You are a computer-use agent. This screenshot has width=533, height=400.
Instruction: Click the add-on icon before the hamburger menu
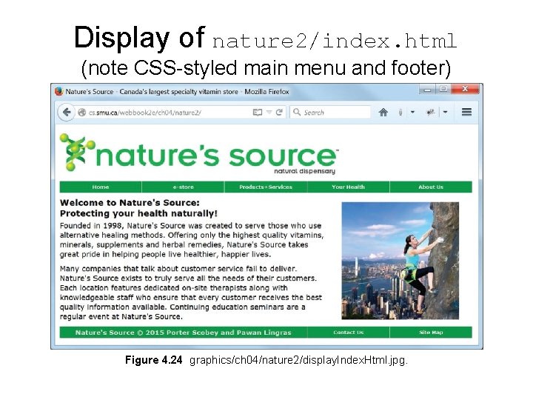pyautogui.click(x=431, y=112)
